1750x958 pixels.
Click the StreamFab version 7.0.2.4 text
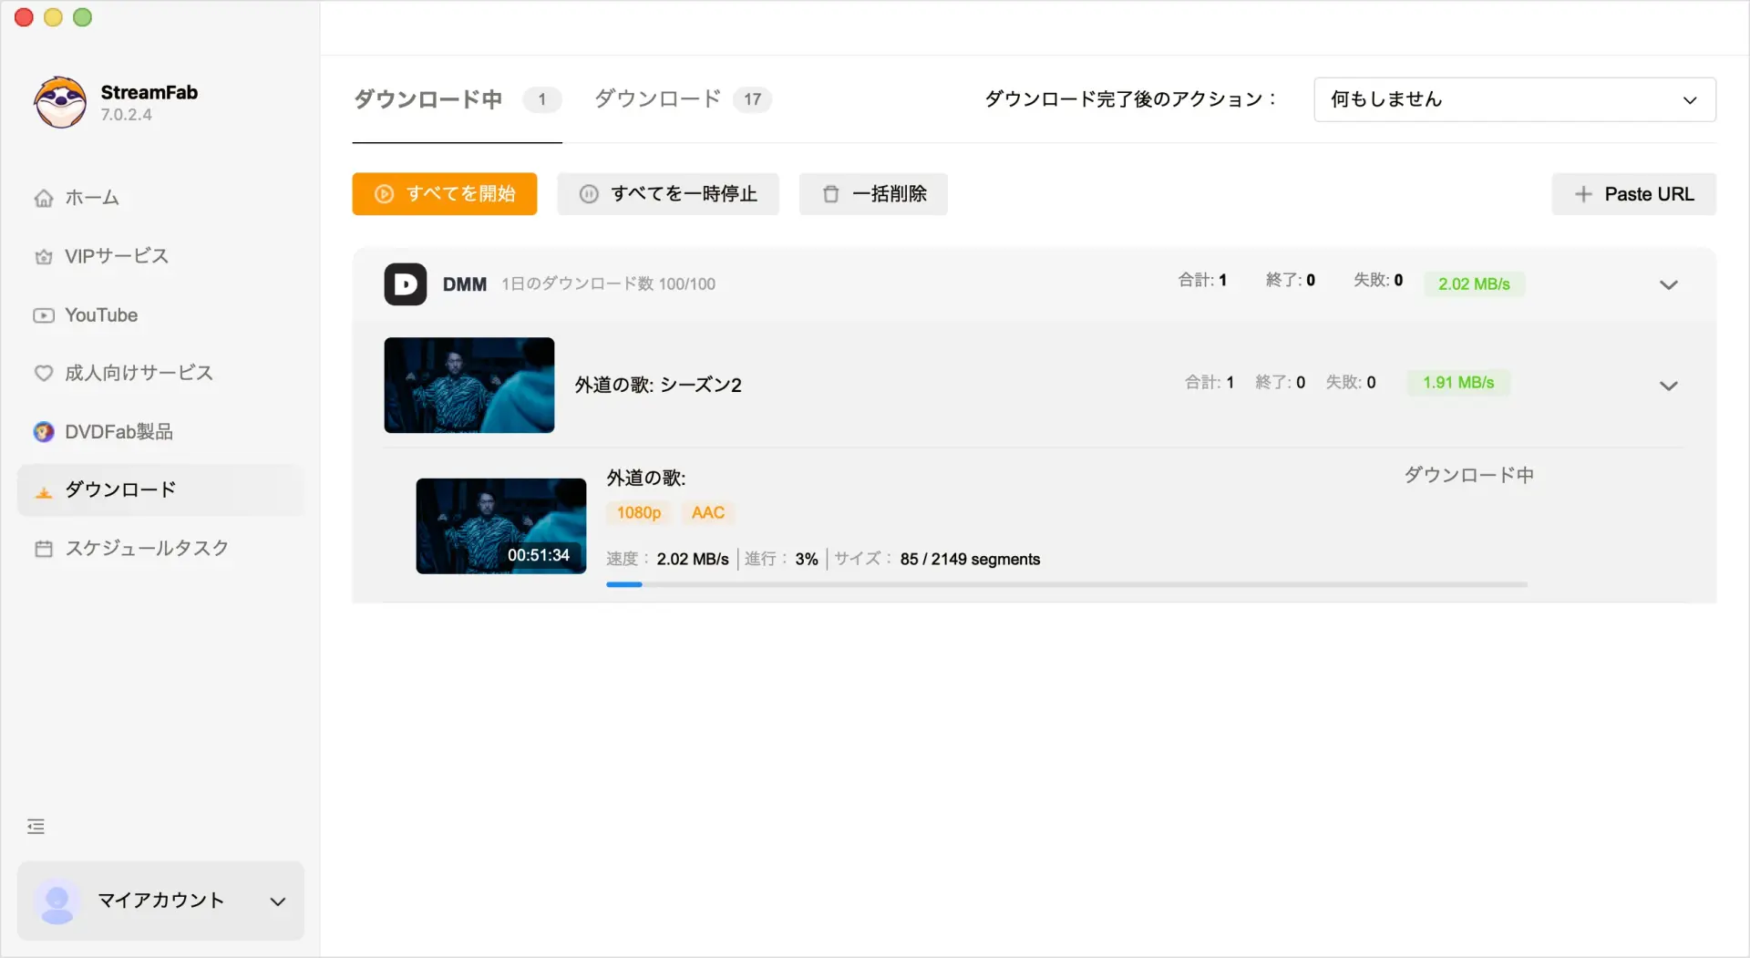[x=127, y=115]
